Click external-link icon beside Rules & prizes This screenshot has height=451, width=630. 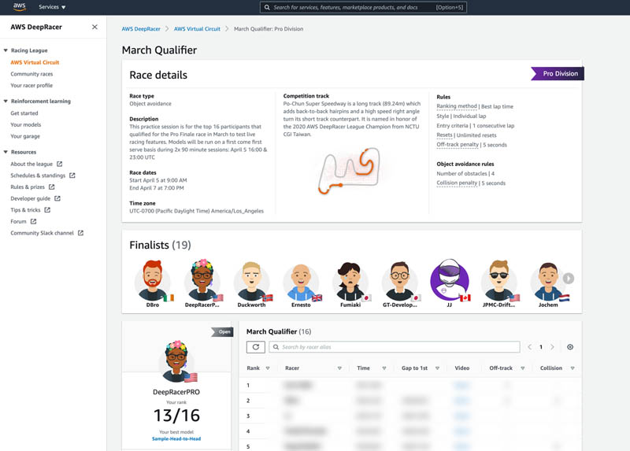(51, 187)
